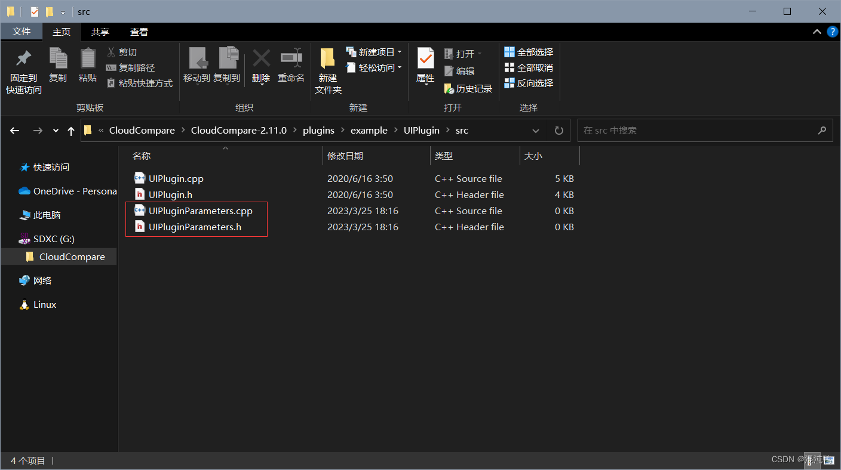
Task: Click Invert selection (反向选择)
Action: coord(529,83)
